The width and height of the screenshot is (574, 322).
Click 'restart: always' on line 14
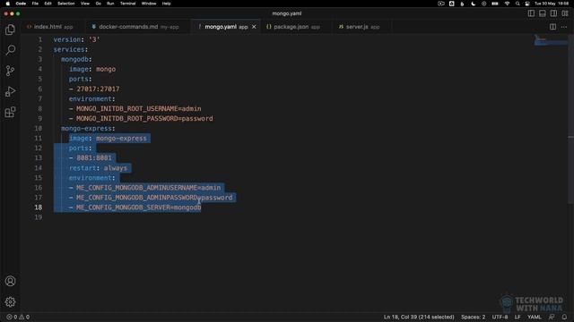tap(98, 168)
